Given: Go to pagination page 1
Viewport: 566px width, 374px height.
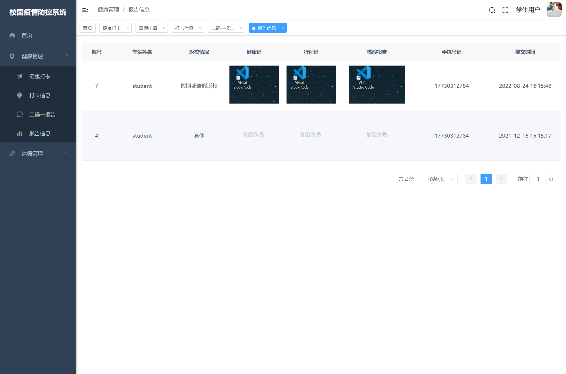Looking at the screenshot, I should click(x=486, y=179).
